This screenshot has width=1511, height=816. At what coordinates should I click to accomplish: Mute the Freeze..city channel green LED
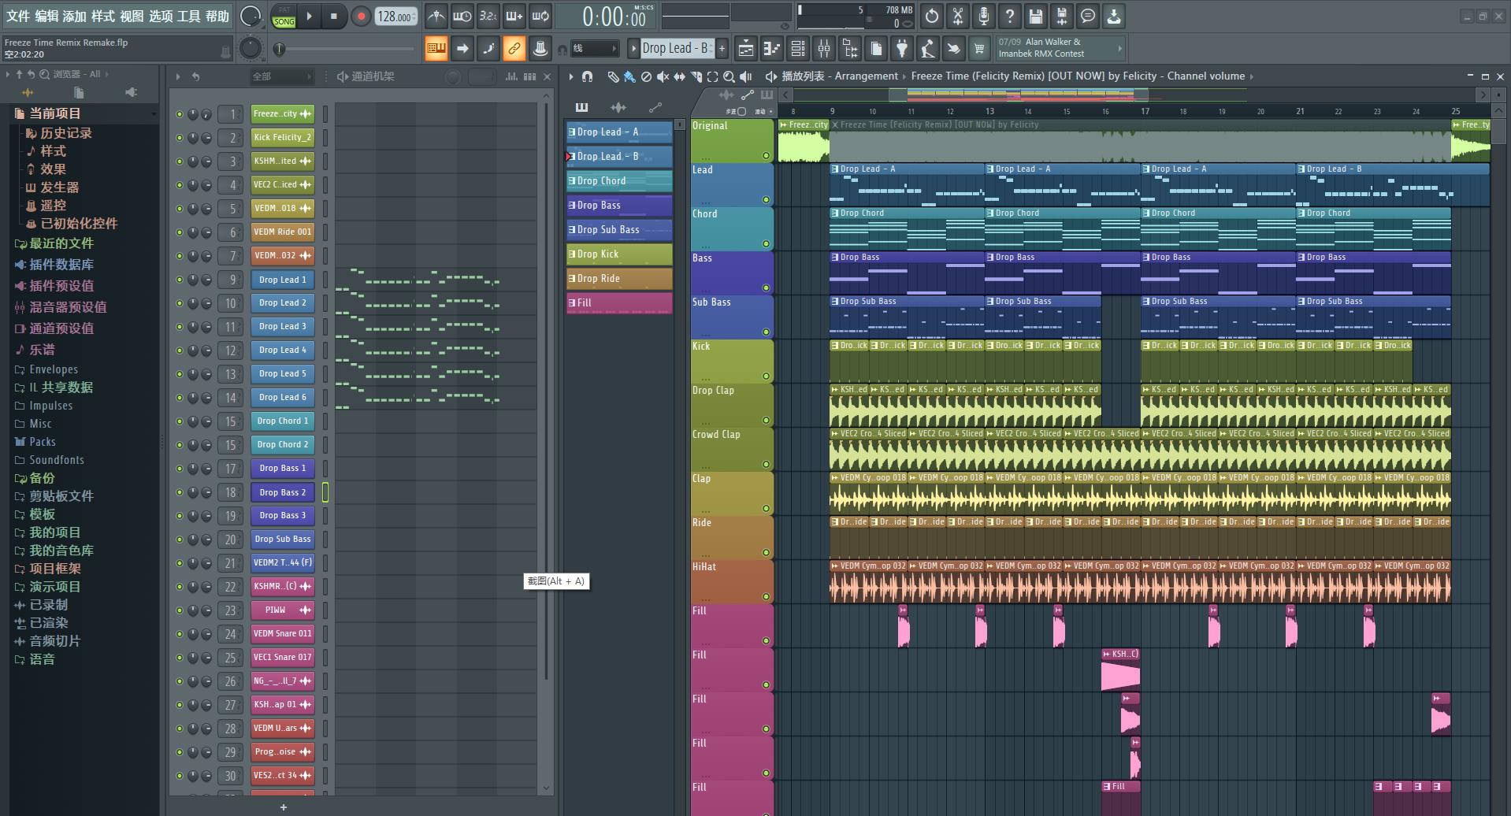point(180,114)
